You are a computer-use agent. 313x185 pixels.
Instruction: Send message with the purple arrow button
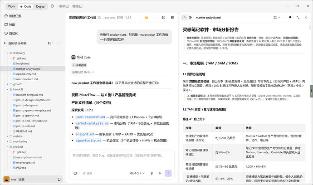(x=168, y=173)
